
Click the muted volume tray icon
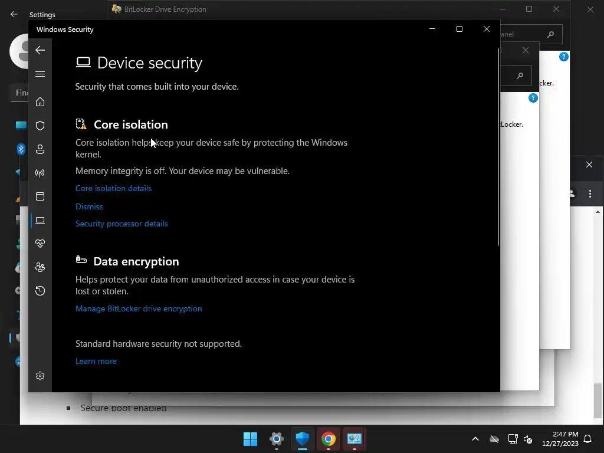pos(528,439)
